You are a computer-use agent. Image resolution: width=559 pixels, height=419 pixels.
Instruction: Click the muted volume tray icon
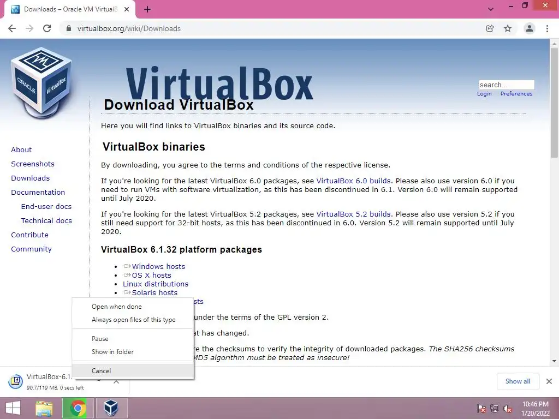(x=508, y=409)
